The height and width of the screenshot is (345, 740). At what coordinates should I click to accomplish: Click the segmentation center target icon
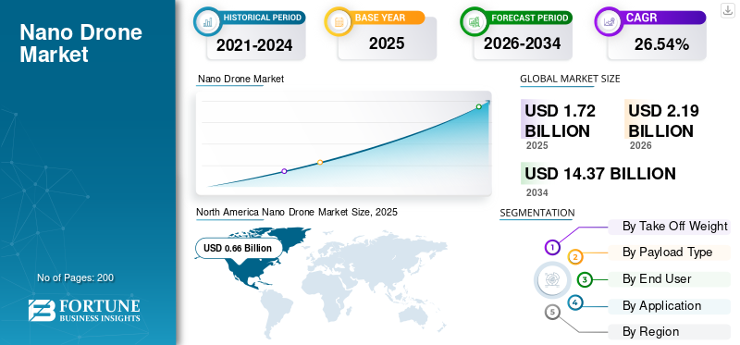tap(550, 280)
